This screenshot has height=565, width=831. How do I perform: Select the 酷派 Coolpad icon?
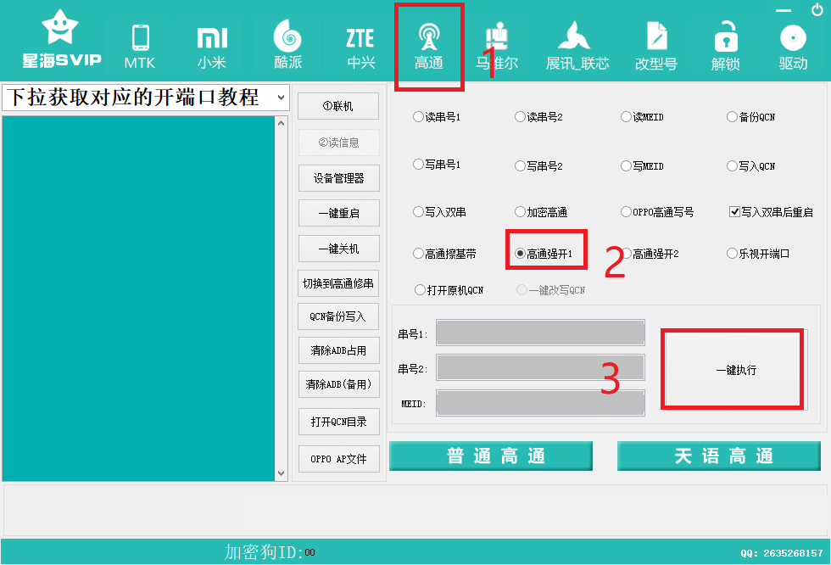point(287,44)
